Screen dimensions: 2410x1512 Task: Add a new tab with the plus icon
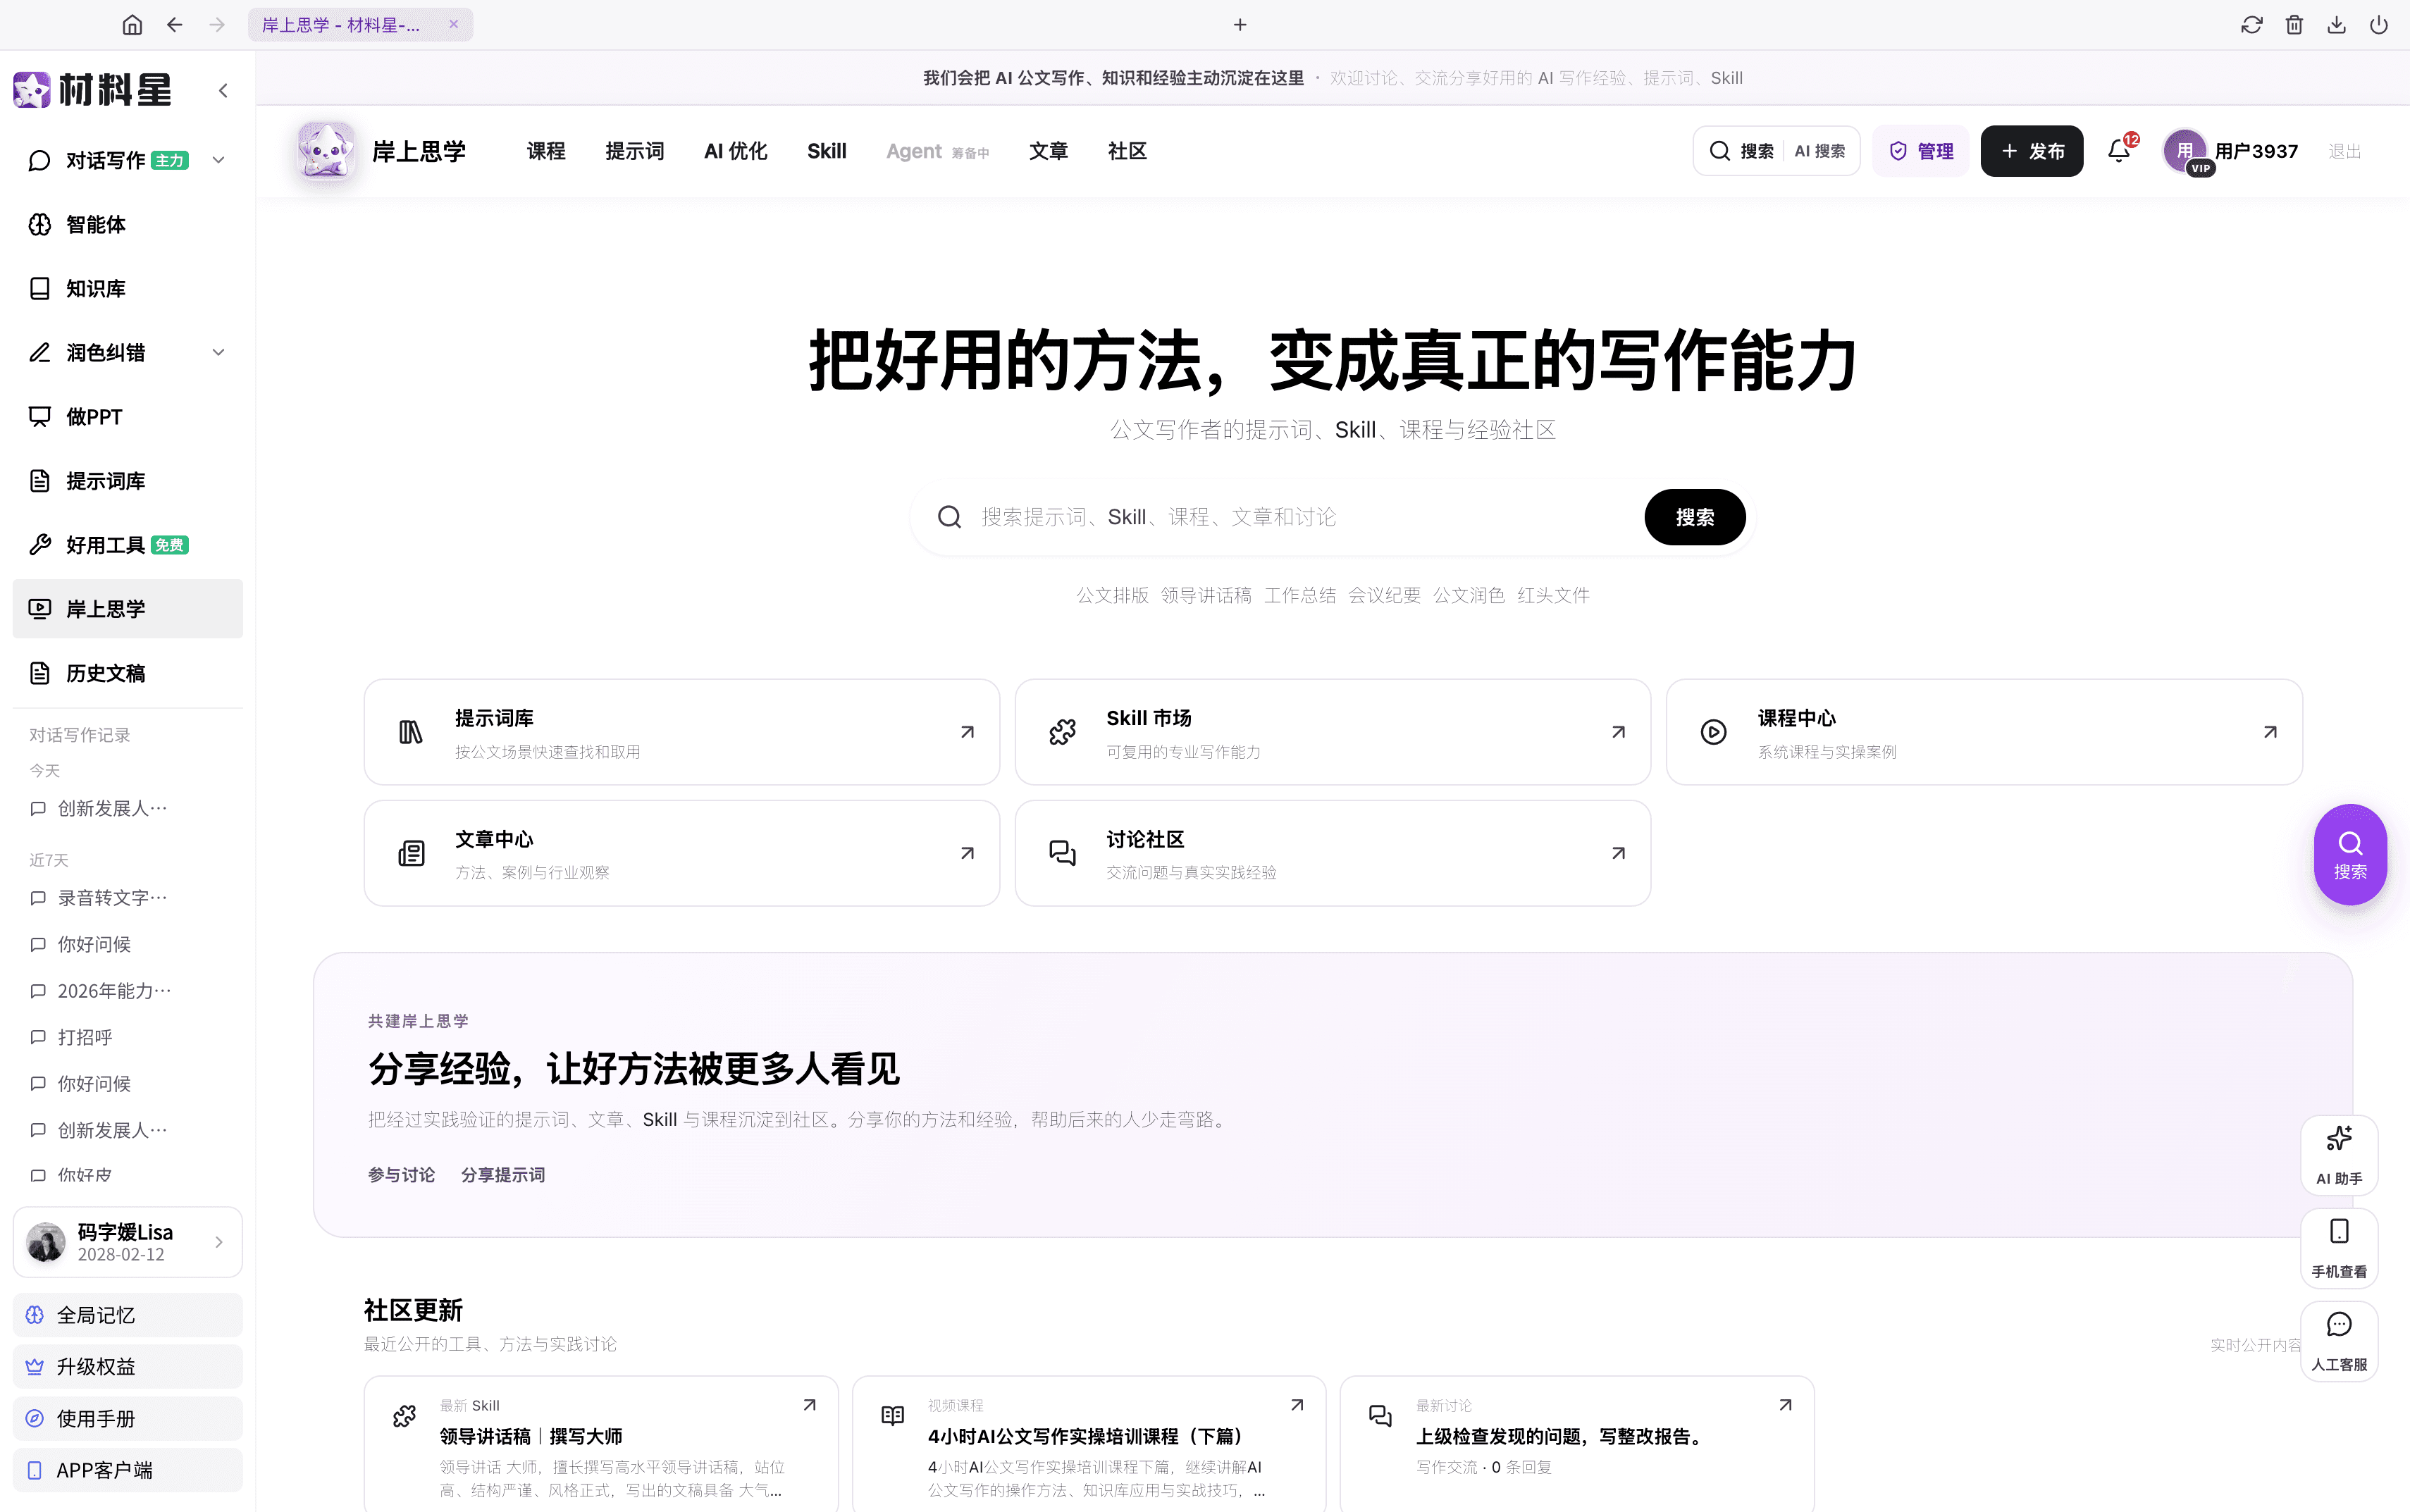1240,25
